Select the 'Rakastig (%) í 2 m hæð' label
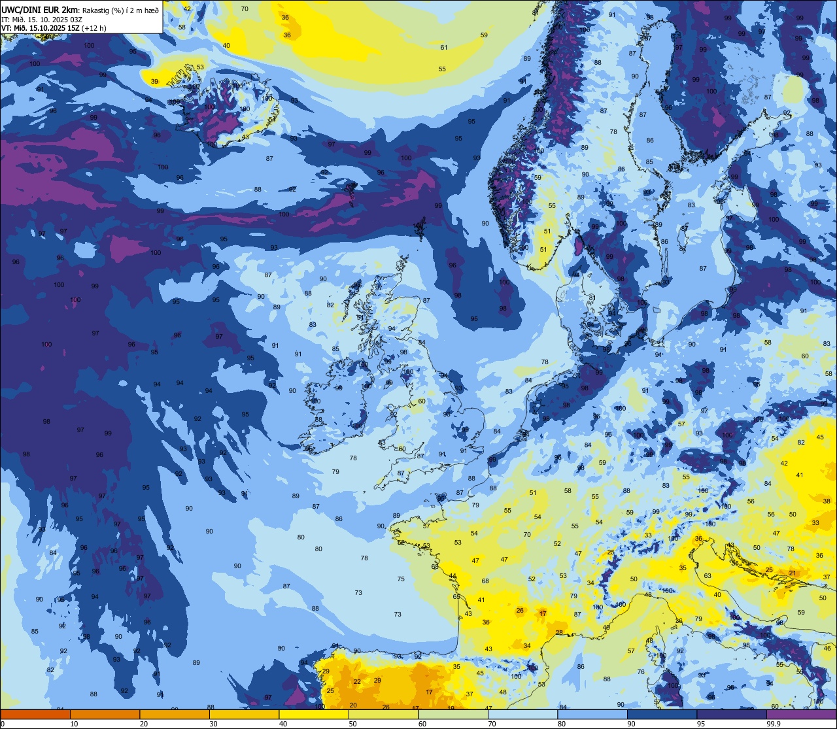837x729 pixels. [x=121, y=9]
